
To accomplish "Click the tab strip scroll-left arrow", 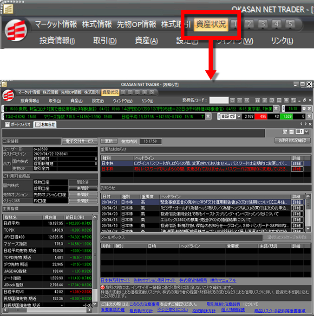I will (x=301, y=124).
